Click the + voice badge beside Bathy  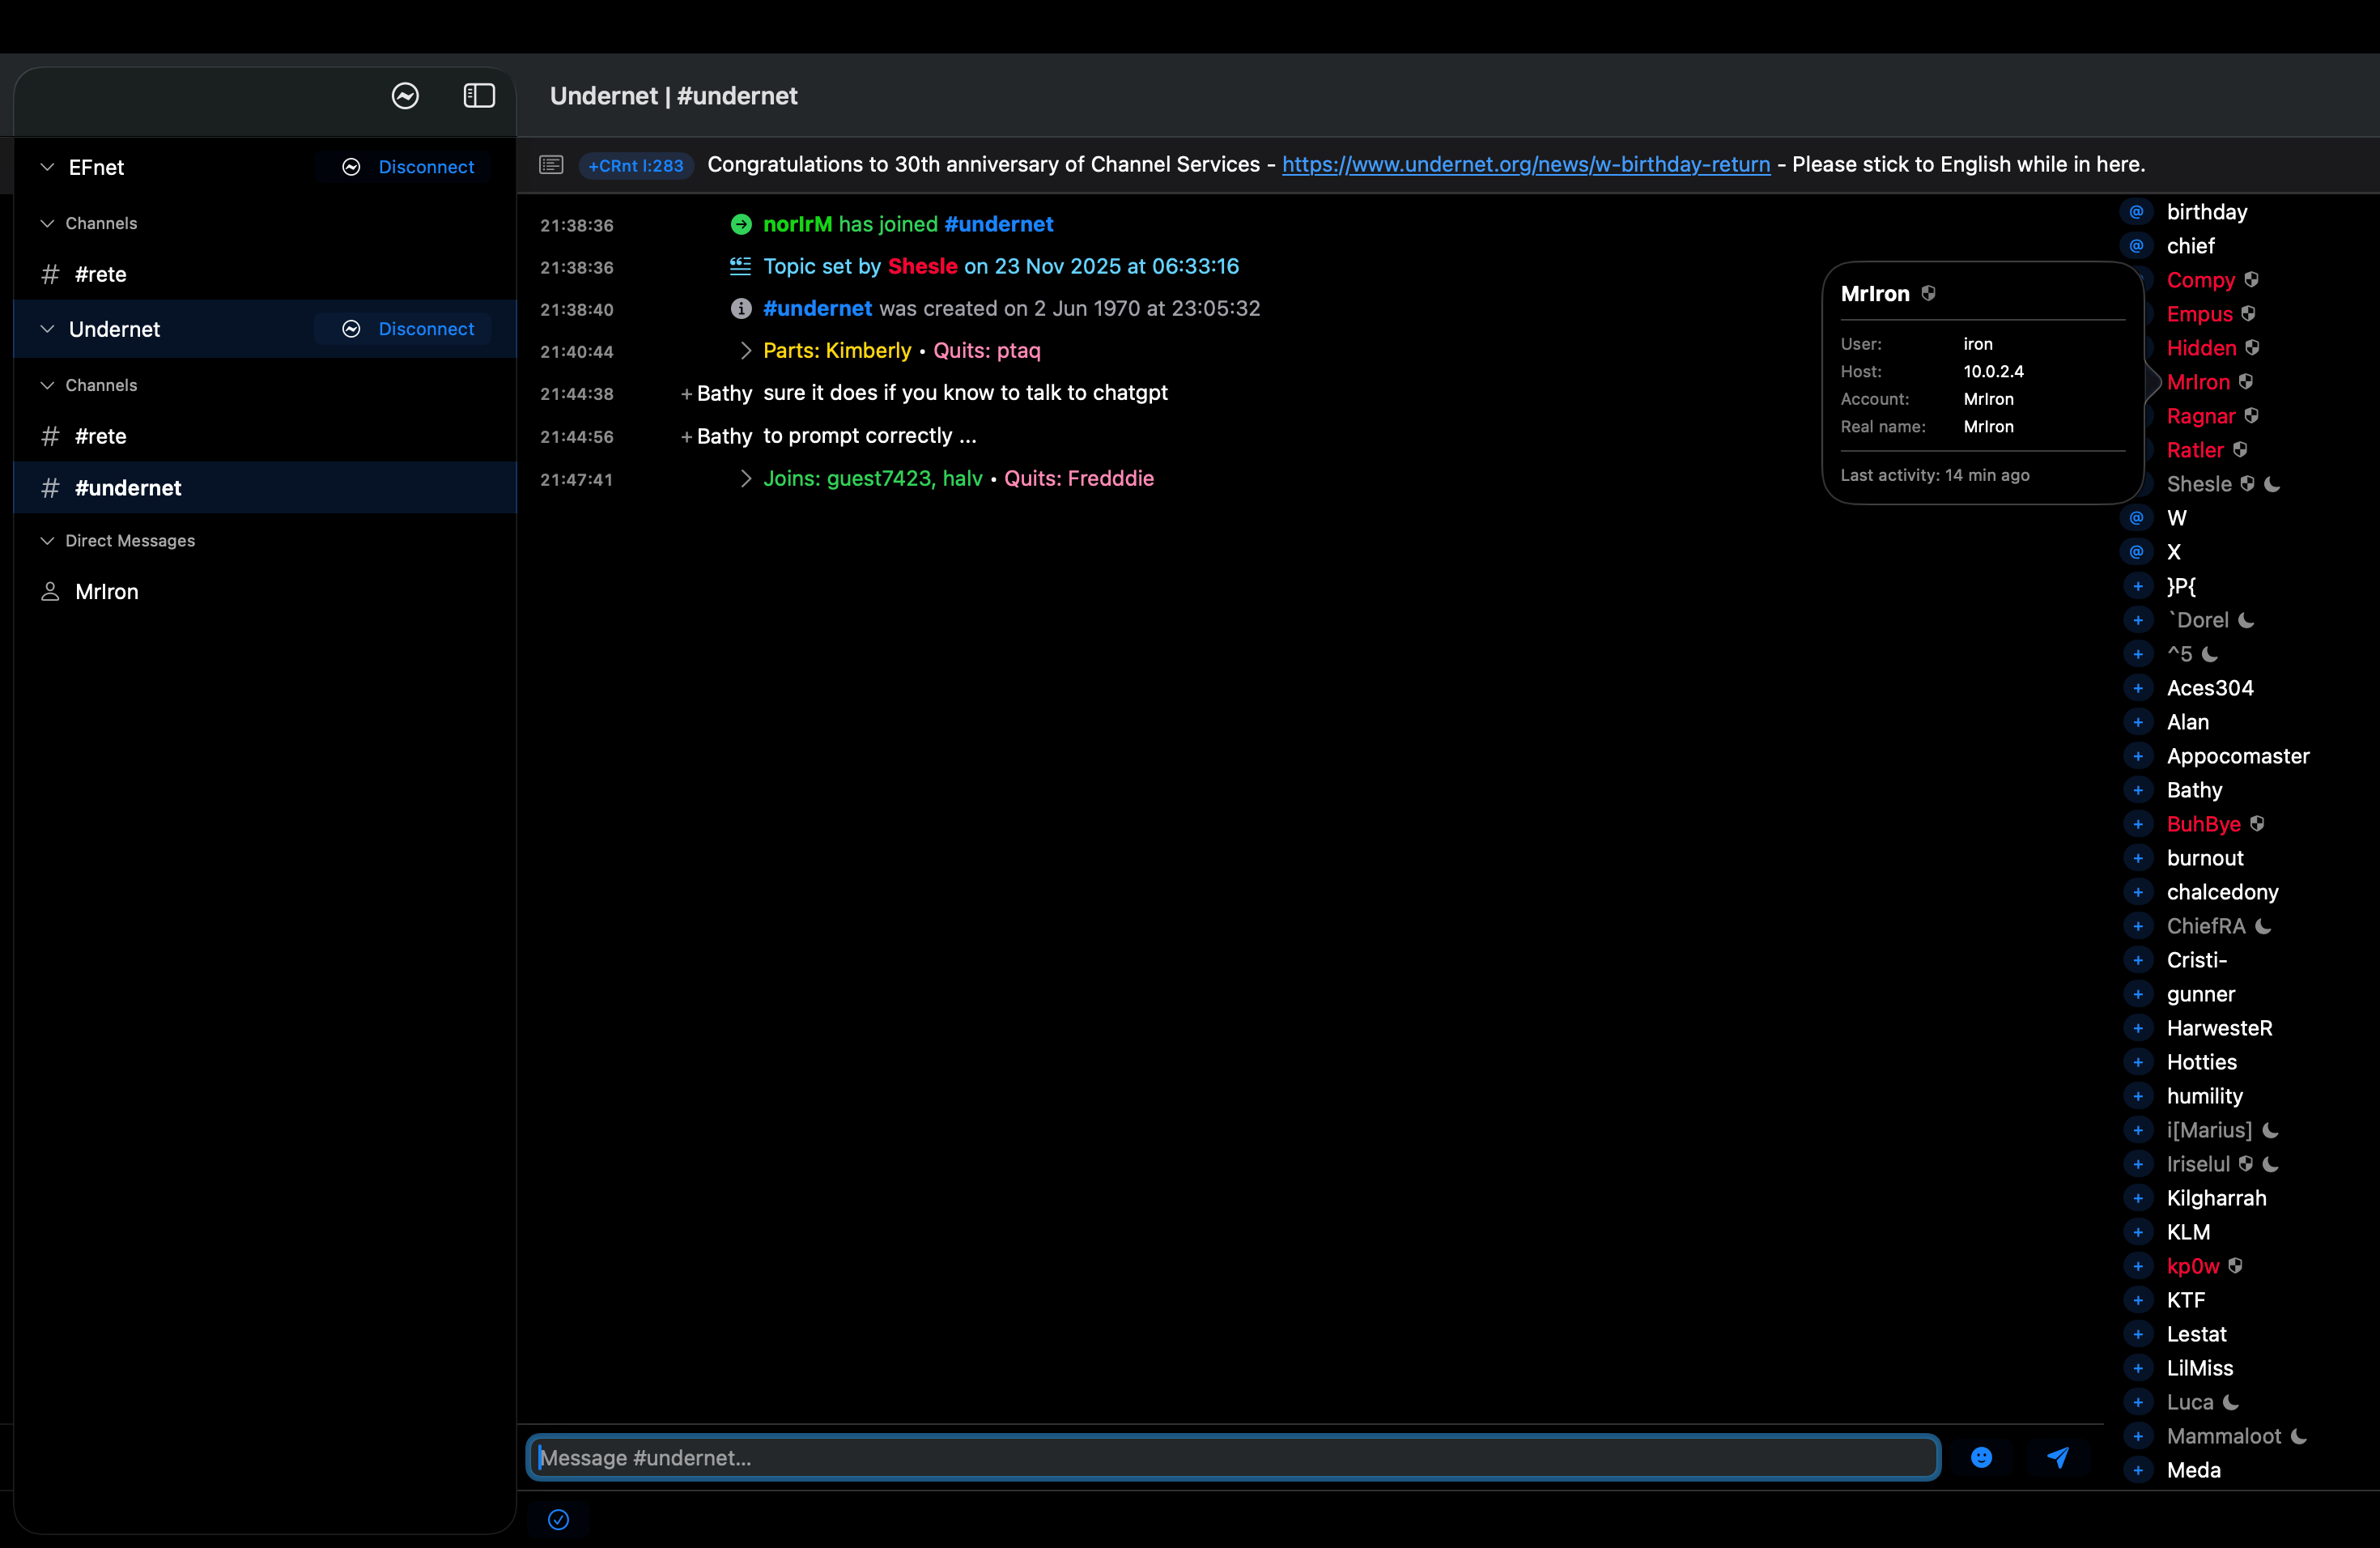(2139, 790)
